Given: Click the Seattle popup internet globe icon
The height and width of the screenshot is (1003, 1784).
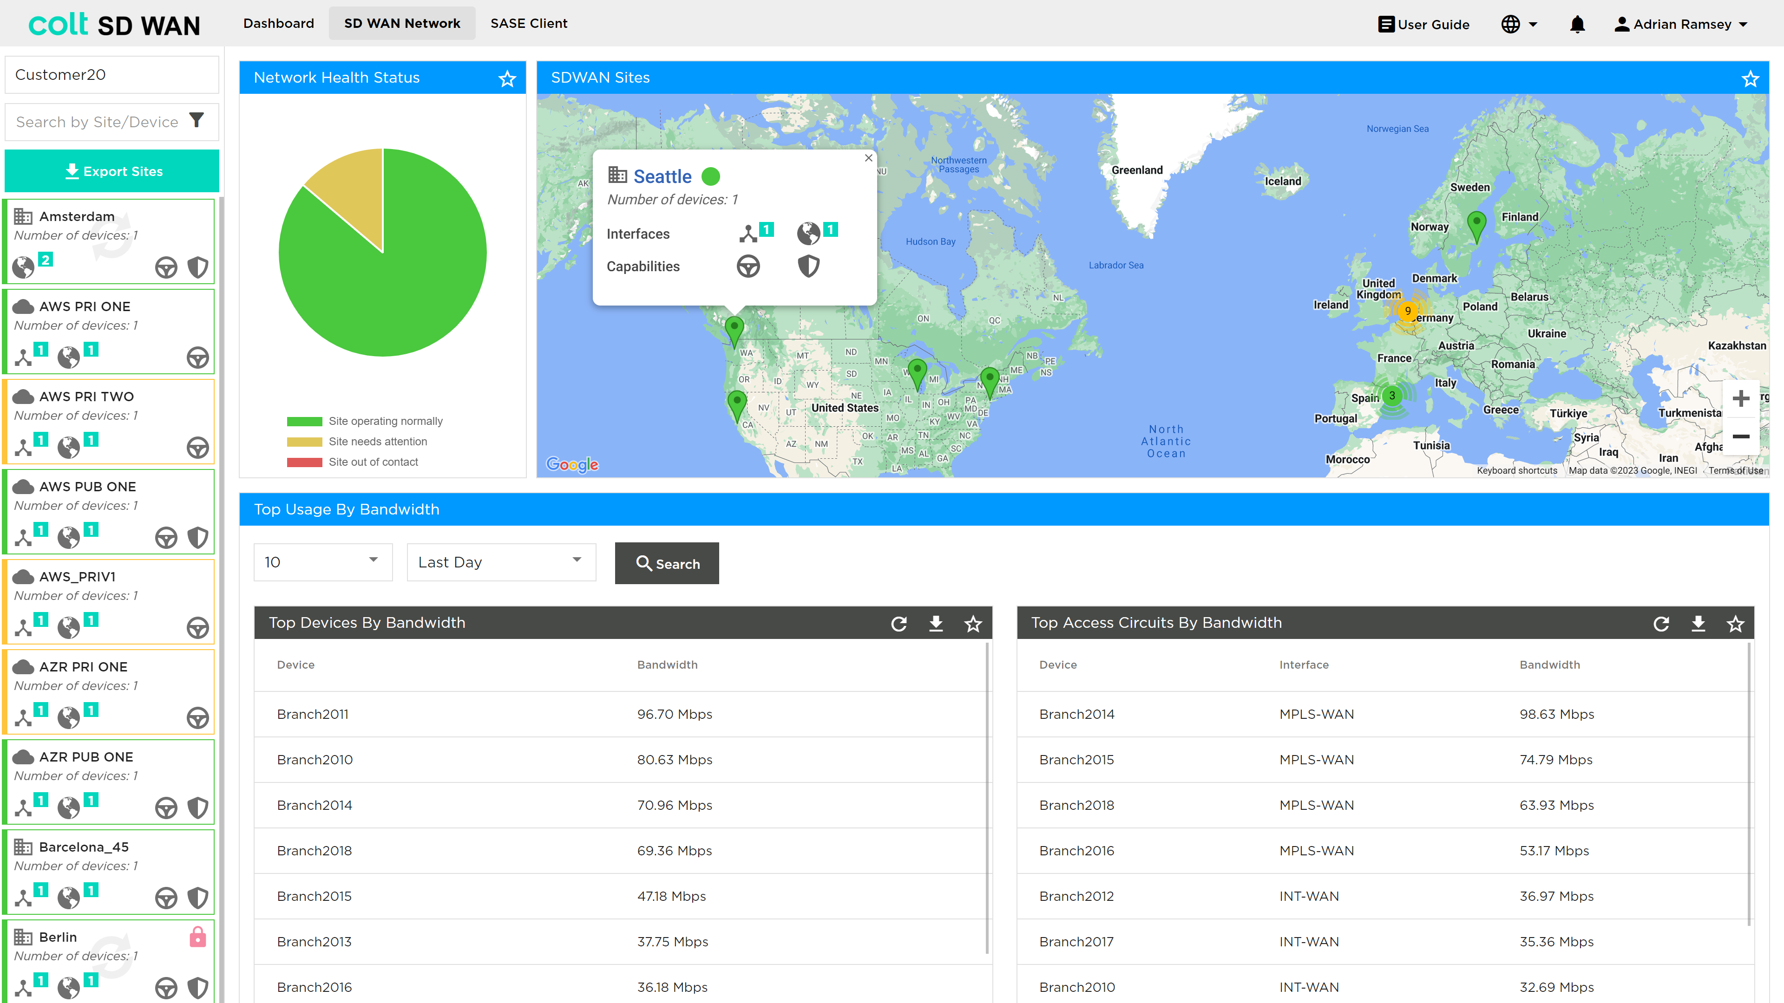Looking at the screenshot, I should 808,234.
